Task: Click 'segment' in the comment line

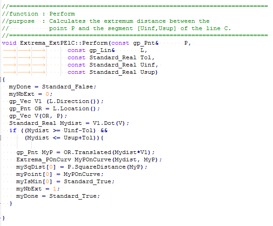Action: [120, 28]
